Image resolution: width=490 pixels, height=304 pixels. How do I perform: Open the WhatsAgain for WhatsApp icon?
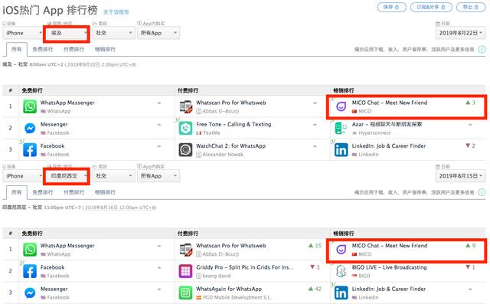pos(185,293)
